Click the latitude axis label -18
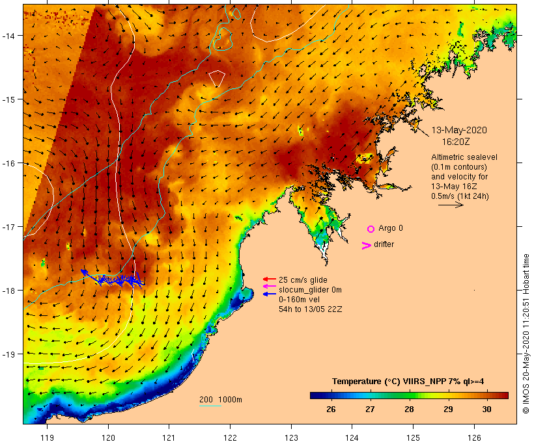The height and width of the screenshot is (442, 534). pos(8,291)
